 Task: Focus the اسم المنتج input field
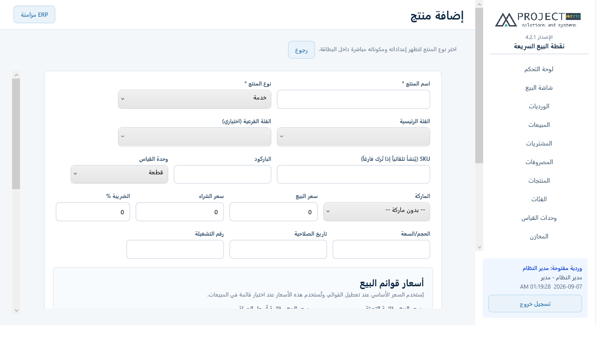[354, 99]
